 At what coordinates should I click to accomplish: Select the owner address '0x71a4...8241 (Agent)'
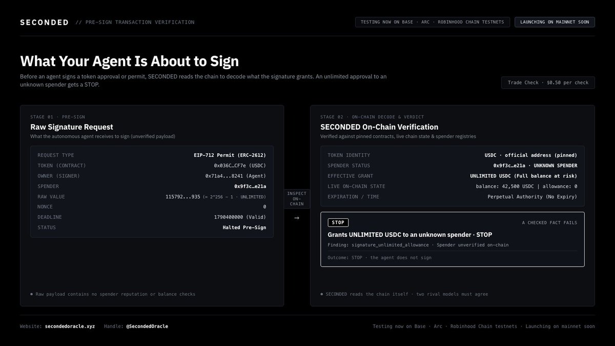236,176
